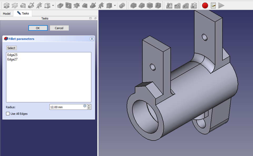Enable the Use All Edges checkbox
Image resolution: width=253 pixels, height=156 pixels.
point(8,114)
